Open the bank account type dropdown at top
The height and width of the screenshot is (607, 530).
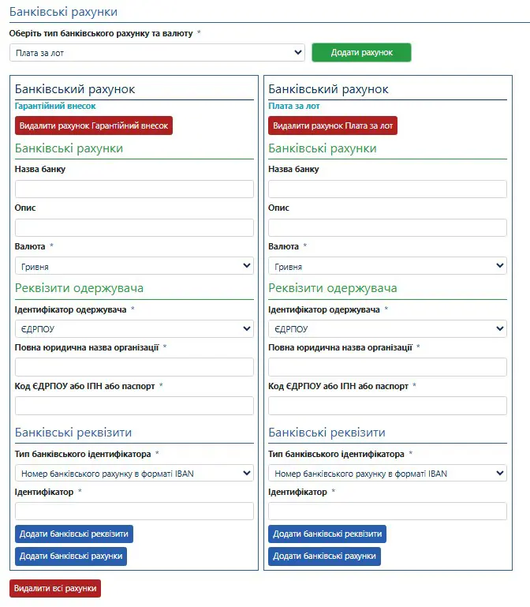coord(157,53)
